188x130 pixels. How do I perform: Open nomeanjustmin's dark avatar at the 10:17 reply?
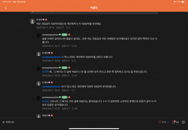pos(38,35)
